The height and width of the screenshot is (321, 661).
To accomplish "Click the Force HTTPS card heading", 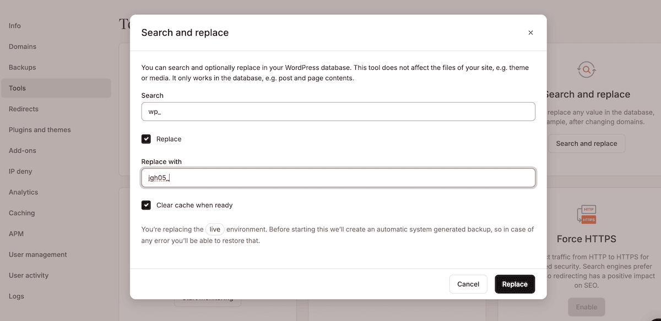I will pyautogui.click(x=587, y=239).
